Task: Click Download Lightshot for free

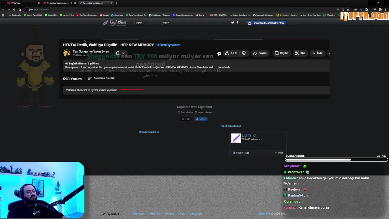Action: pyautogui.click(x=266, y=23)
